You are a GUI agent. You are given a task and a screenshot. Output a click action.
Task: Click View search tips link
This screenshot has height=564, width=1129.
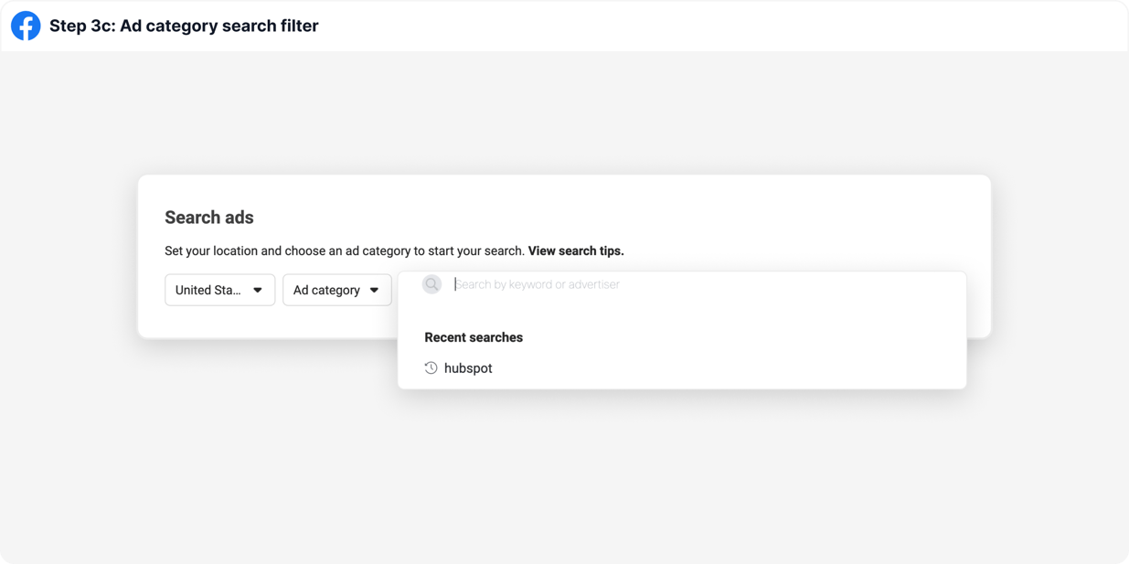[x=576, y=250]
